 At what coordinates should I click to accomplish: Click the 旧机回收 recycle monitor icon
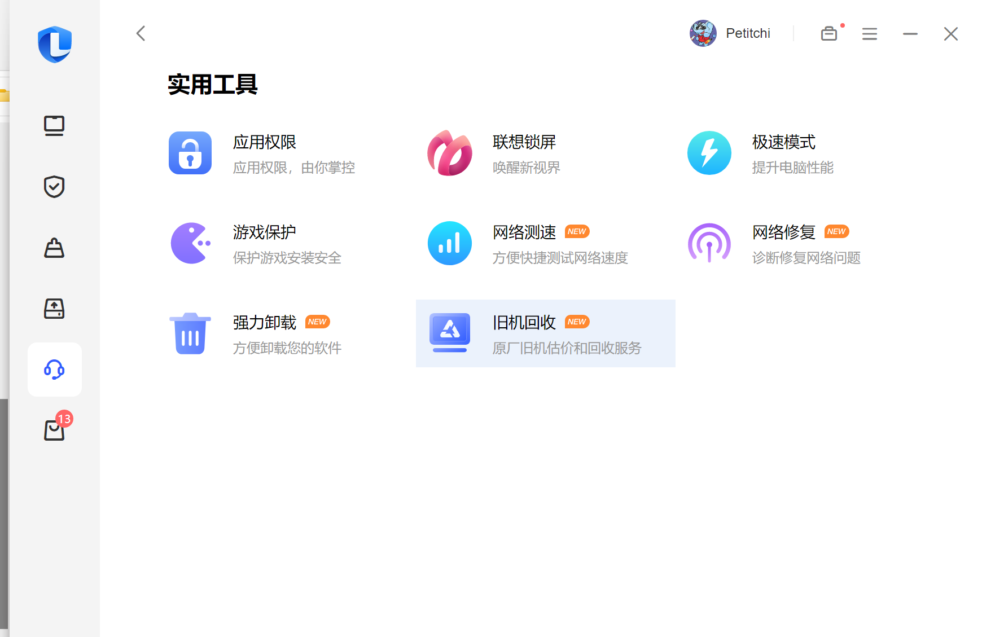pos(450,333)
